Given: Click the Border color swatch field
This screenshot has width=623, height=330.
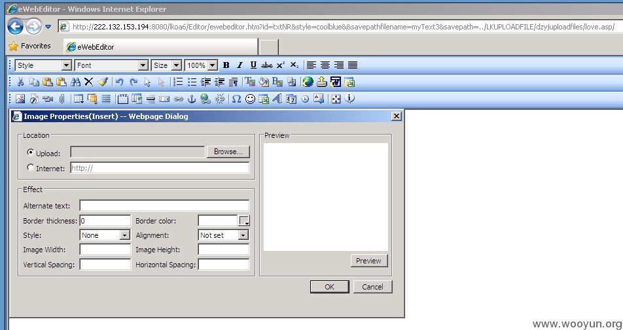Looking at the screenshot, I should (x=218, y=220).
